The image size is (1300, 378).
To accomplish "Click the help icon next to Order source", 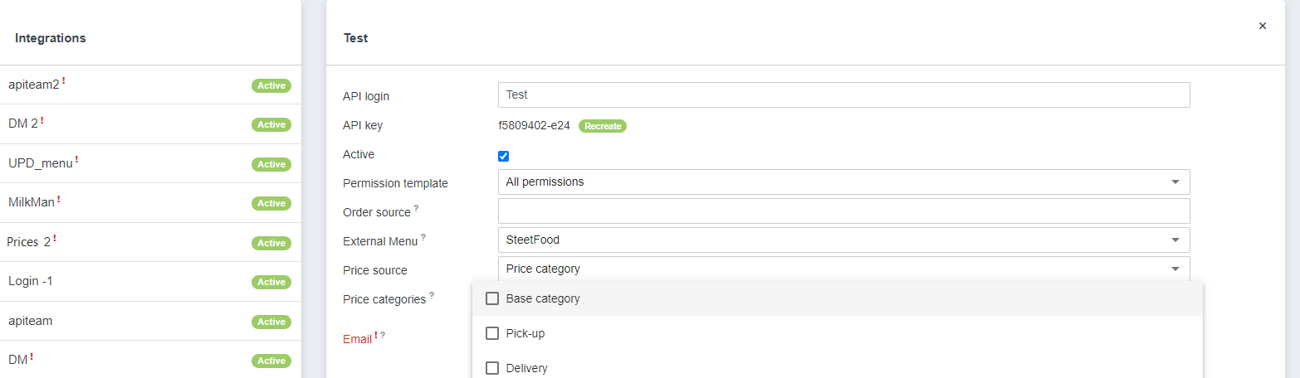I will point(416,208).
